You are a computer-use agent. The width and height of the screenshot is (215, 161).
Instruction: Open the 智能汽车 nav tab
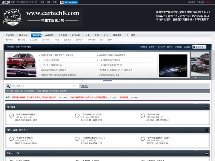[x=10, y=35]
